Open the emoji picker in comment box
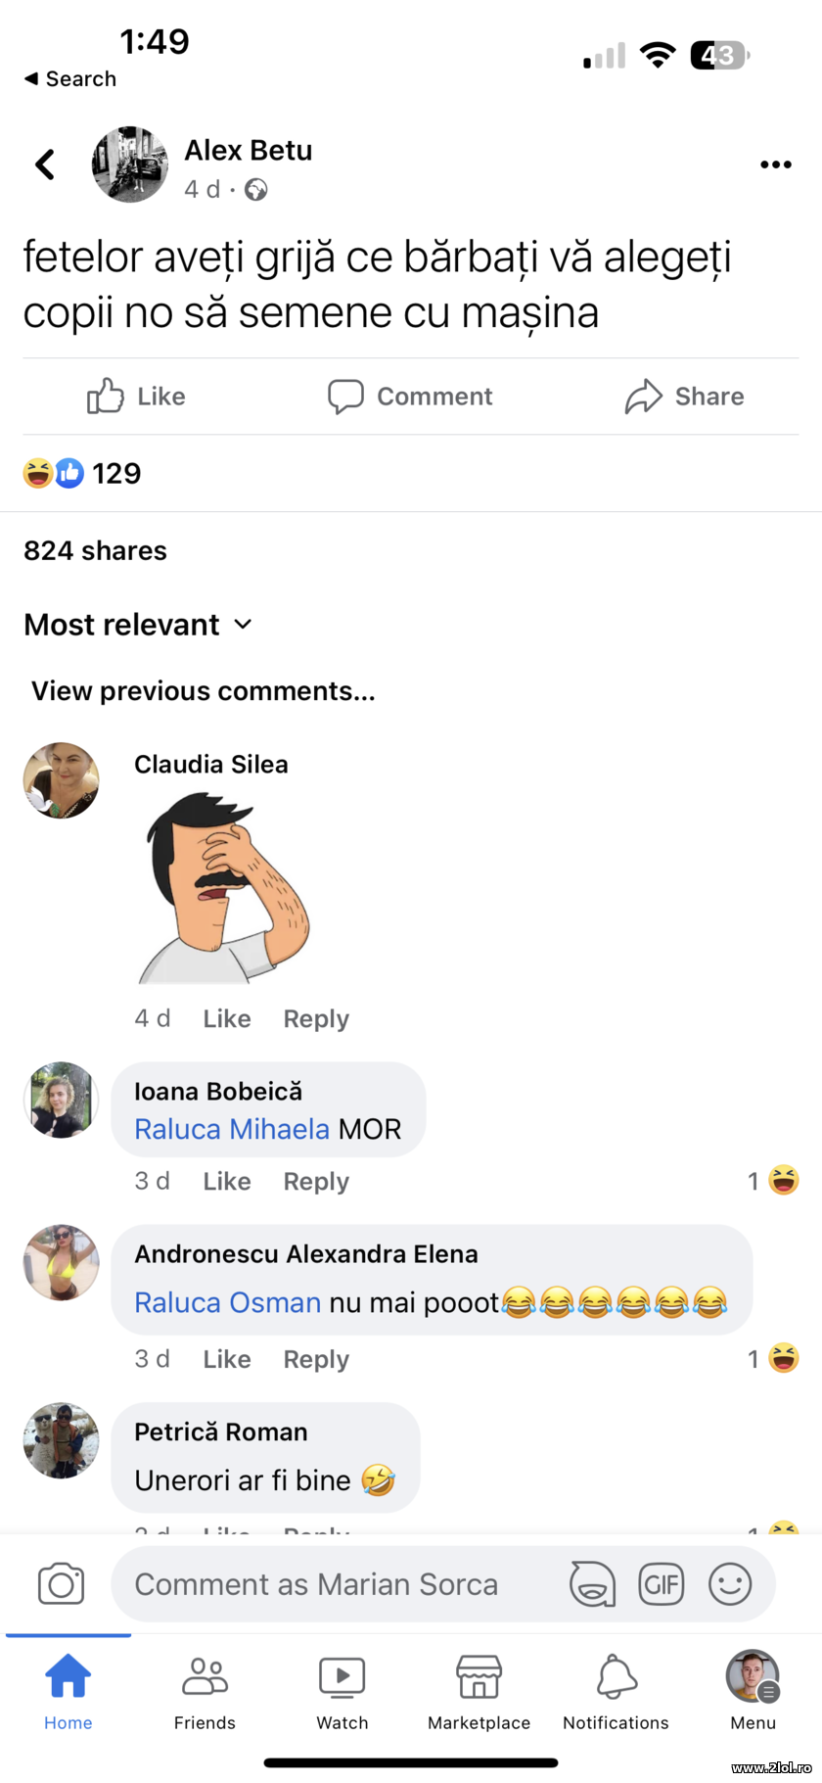The width and height of the screenshot is (822, 1783). [x=729, y=1584]
